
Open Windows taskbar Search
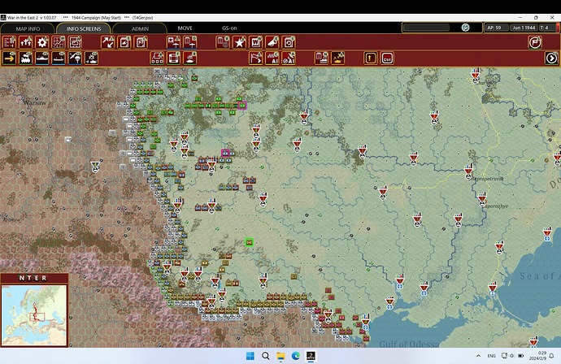coord(266,356)
